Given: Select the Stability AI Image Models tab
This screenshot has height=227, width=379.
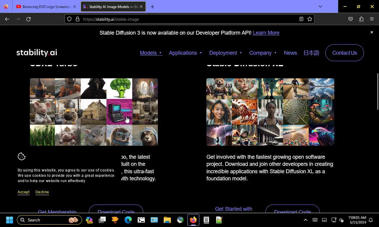Looking at the screenshot, I should tap(113, 7).
